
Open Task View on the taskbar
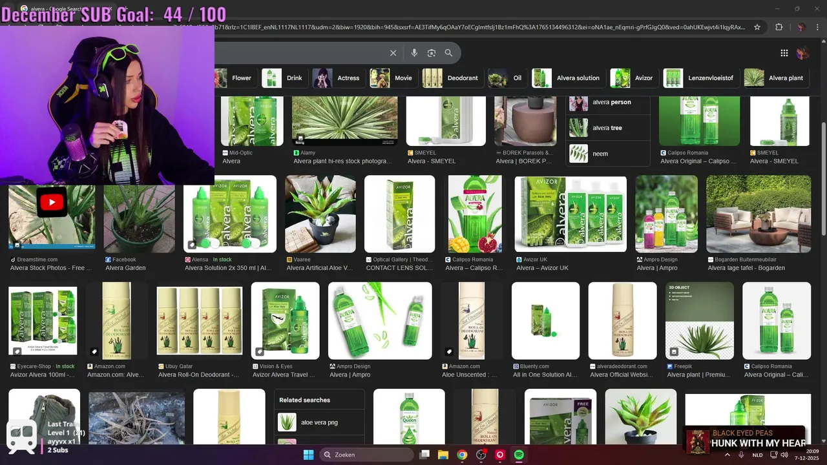424,455
